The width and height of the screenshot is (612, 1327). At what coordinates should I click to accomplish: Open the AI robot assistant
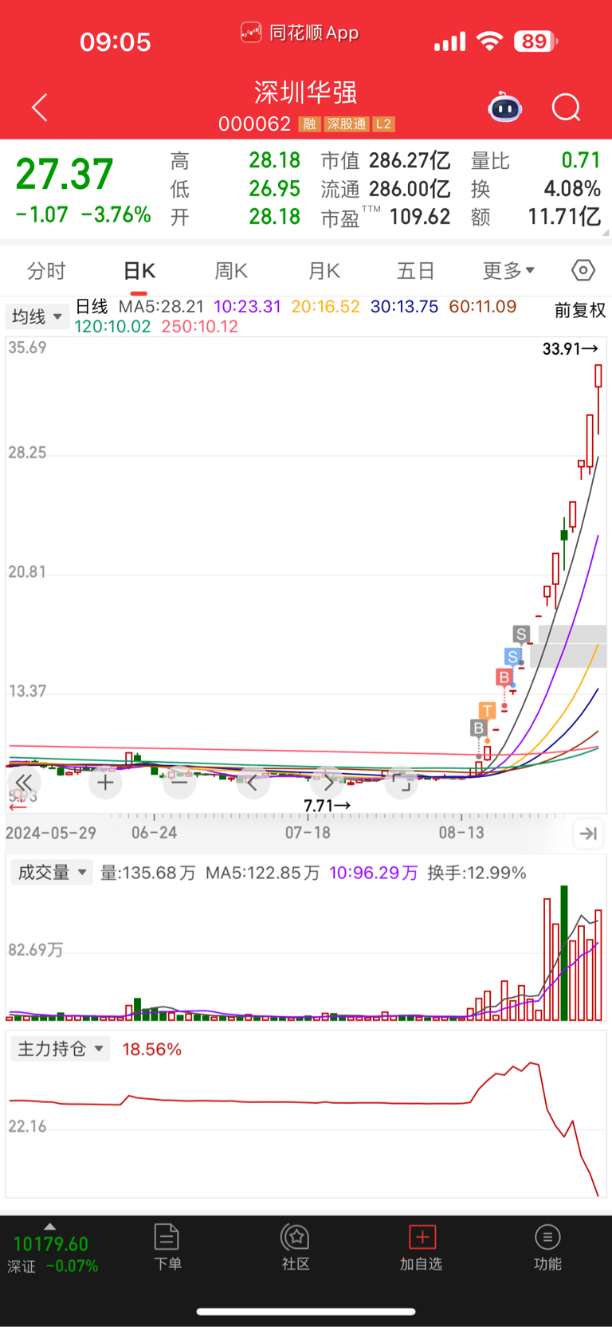pyautogui.click(x=504, y=107)
